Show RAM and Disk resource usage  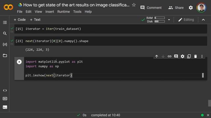click(x=156, y=20)
